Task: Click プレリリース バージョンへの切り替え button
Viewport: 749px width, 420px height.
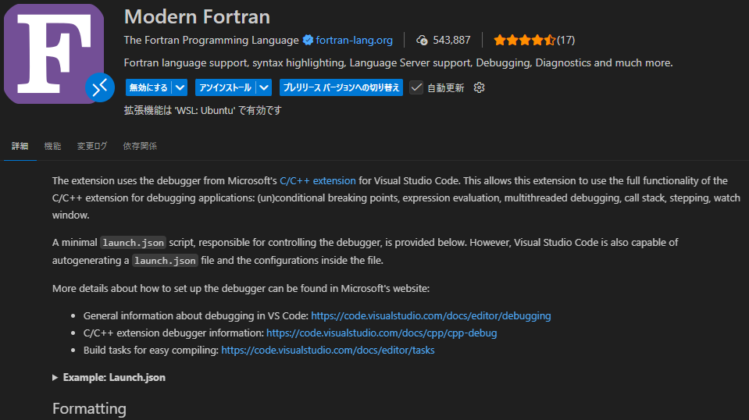Action: coord(341,87)
